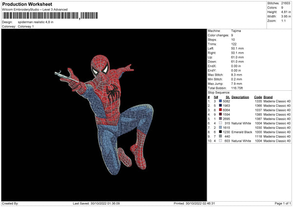Click the Spider-Man embroidery design preview
This screenshot has height=207, width=293.
[x=104, y=115]
